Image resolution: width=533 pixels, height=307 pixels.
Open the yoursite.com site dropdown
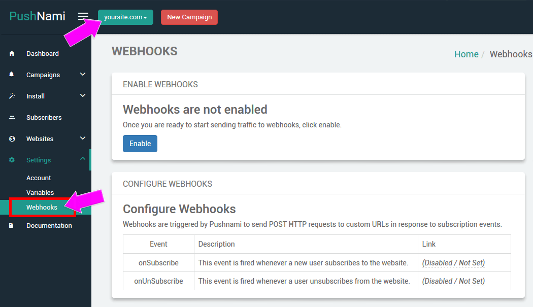pyautogui.click(x=125, y=17)
